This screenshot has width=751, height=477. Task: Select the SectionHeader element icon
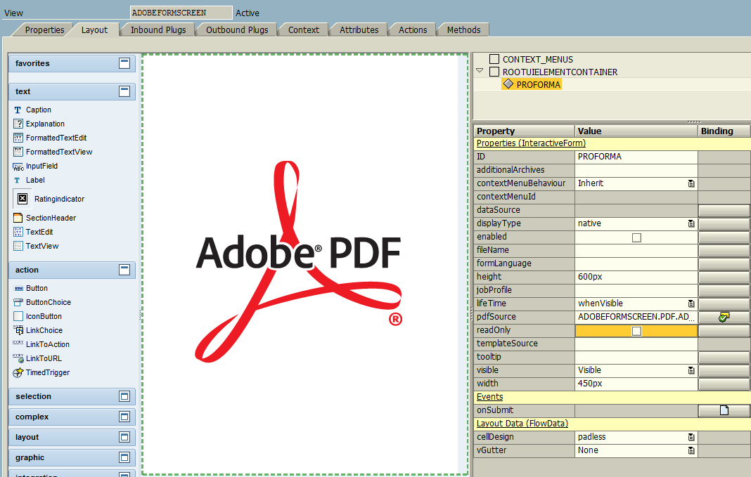pyautogui.click(x=19, y=218)
